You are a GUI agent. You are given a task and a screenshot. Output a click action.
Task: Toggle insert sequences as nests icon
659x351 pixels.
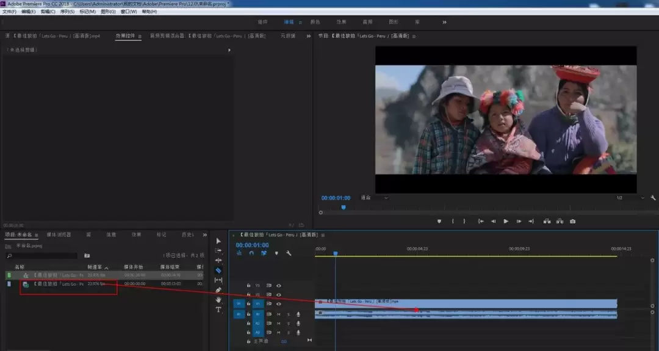point(239,253)
